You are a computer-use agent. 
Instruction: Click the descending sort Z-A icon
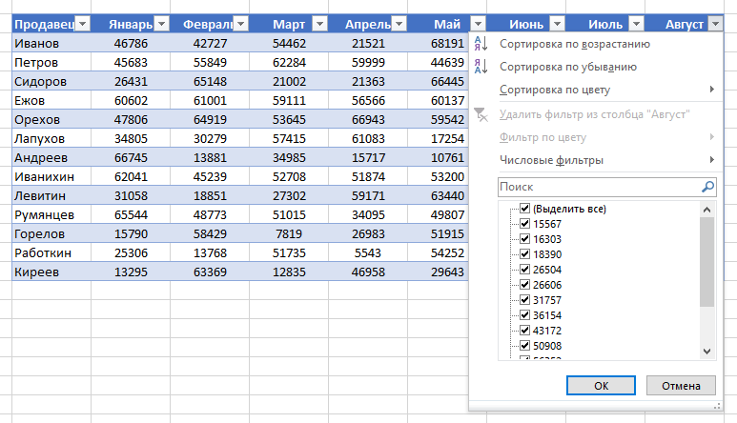481,67
